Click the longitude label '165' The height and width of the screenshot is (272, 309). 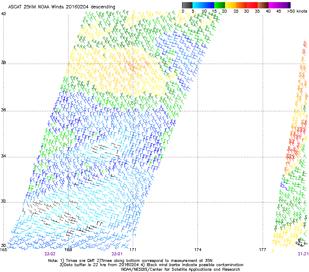pyautogui.click(x=3, y=250)
